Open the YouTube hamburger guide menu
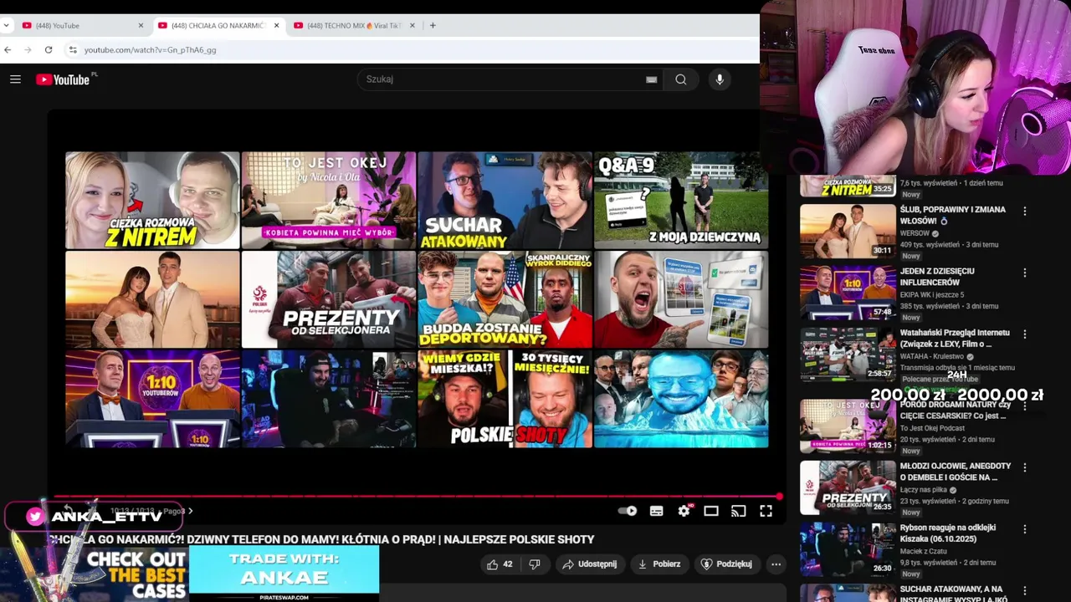Screen dimensions: 1071x602 [15, 79]
